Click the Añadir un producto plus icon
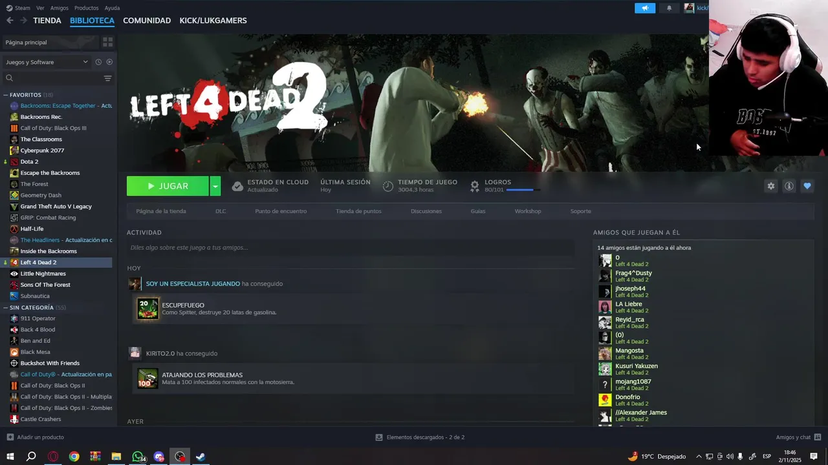This screenshot has height=465, width=828. [x=10, y=437]
